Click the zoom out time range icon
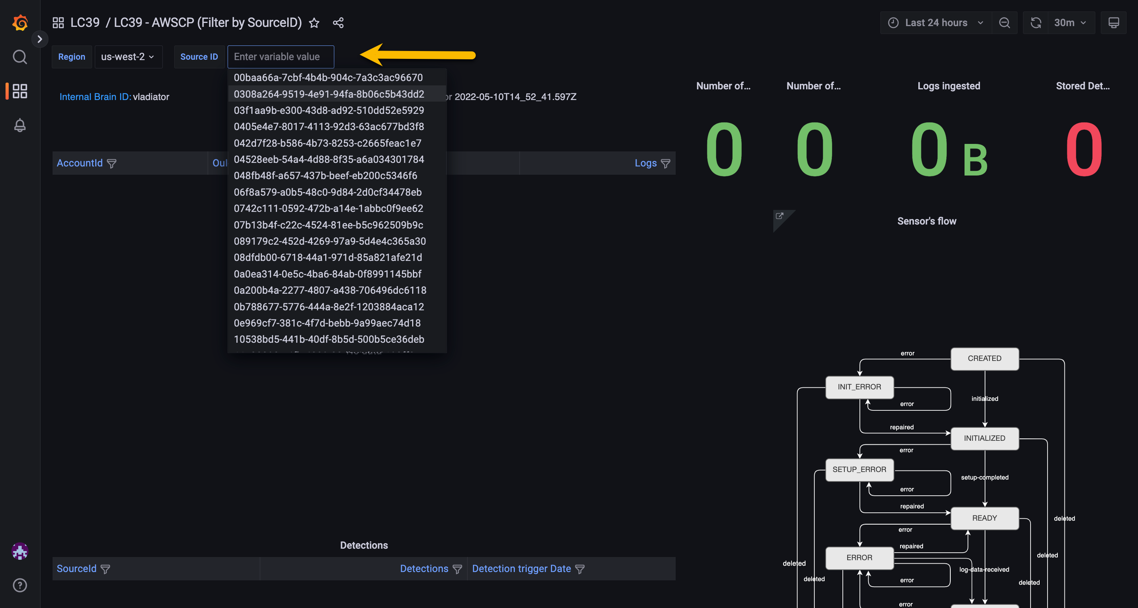 tap(1004, 23)
